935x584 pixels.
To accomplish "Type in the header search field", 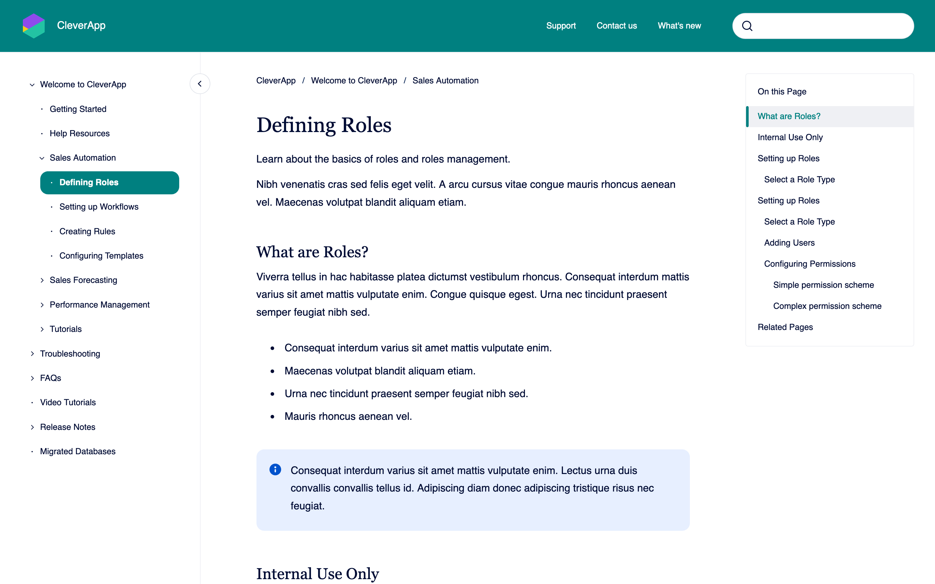I will click(x=831, y=26).
